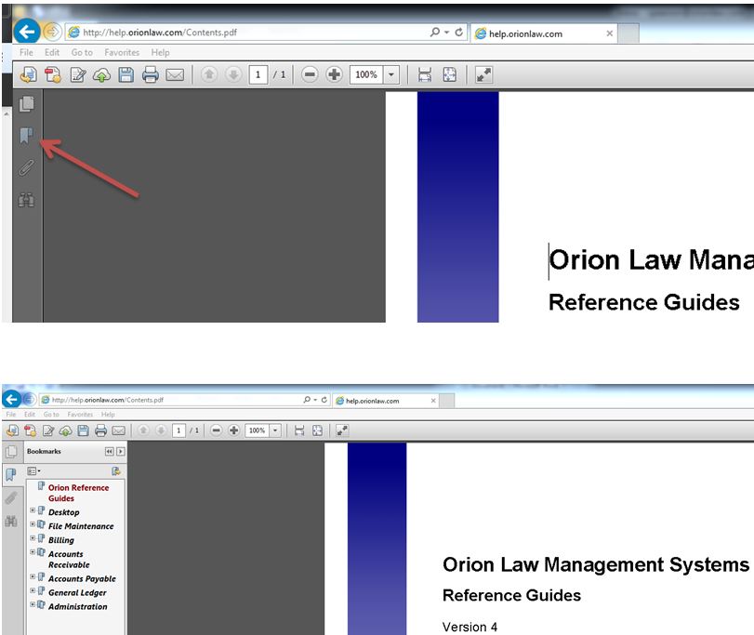Click Fit Page icon in the collapsed-pane window toolbar
Screen dimensions: 754x635
tap(450, 74)
